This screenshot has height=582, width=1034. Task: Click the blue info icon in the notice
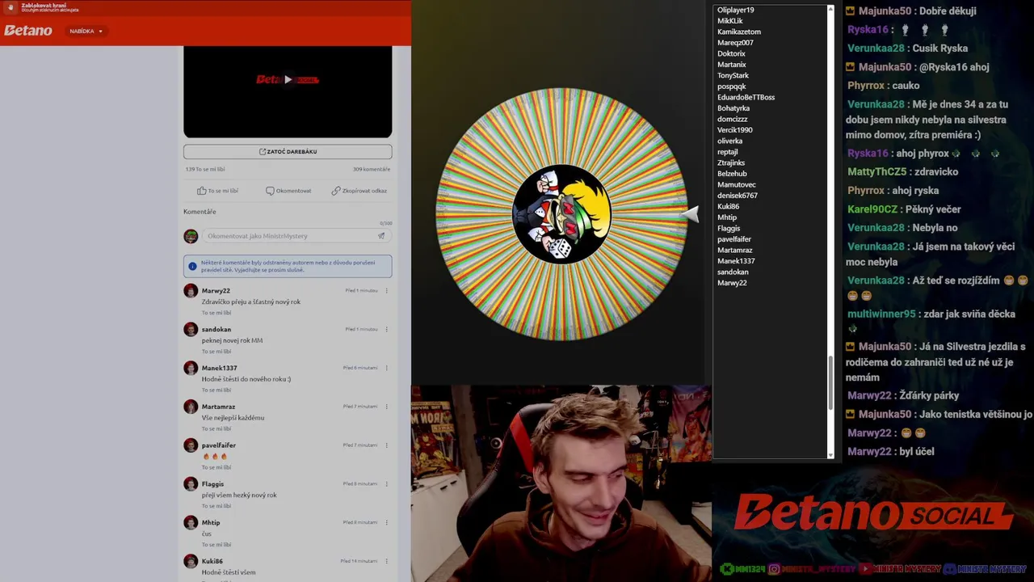click(192, 266)
